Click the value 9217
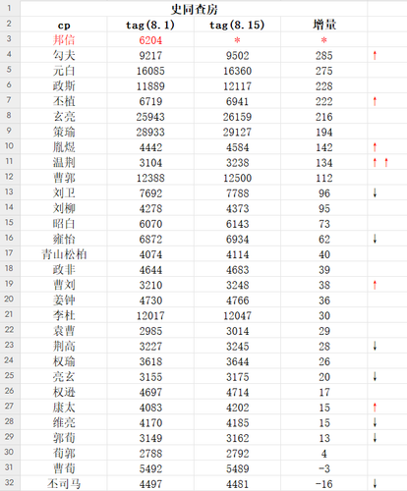 tap(150, 55)
